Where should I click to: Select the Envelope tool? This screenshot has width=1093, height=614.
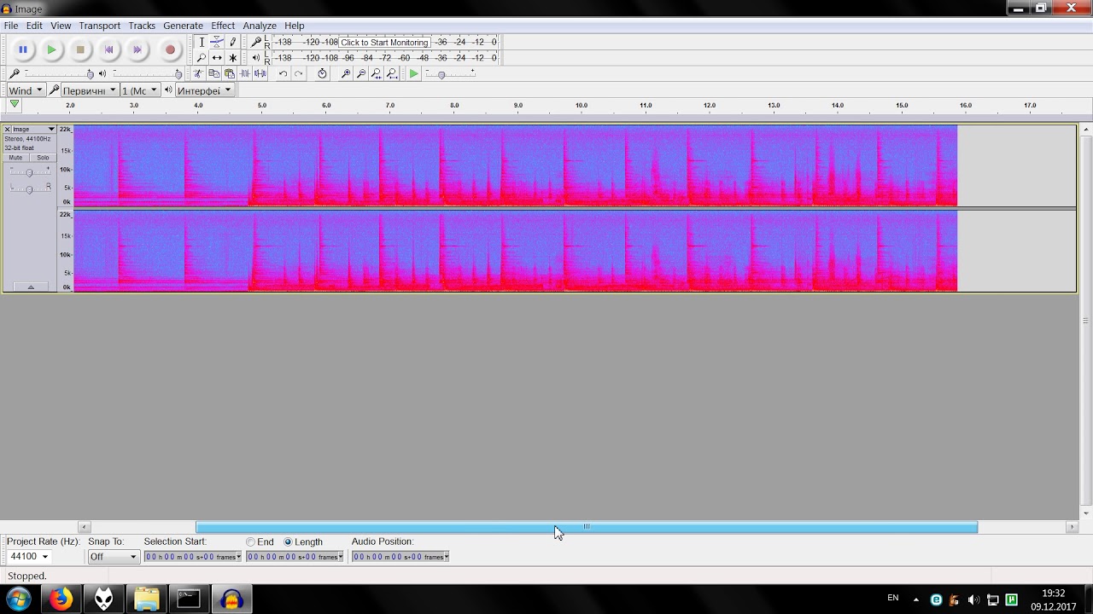217,42
